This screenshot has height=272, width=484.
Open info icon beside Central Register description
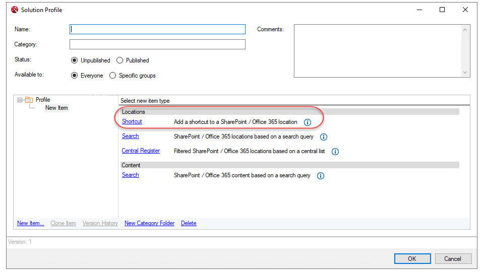335,152
